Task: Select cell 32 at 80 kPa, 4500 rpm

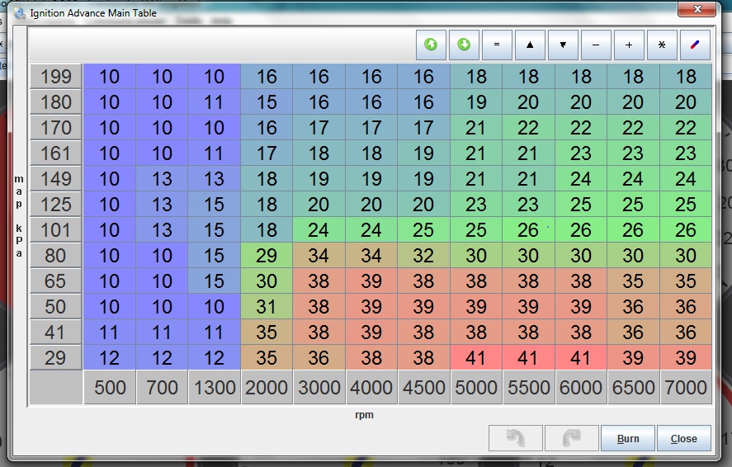Action: (x=424, y=256)
